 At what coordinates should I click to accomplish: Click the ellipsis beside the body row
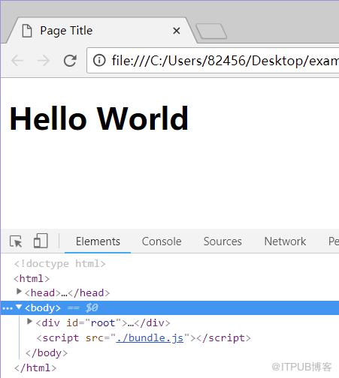tap(8, 308)
